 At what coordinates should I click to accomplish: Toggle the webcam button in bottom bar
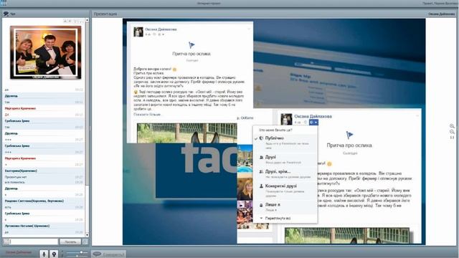(x=54, y=254)
